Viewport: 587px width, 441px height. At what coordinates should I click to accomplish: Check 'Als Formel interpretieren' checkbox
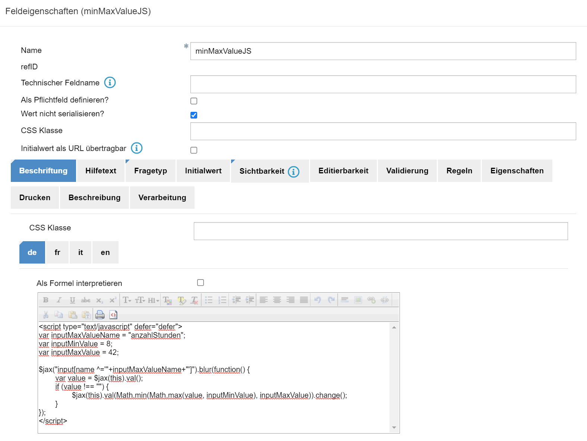pos(201,283)
